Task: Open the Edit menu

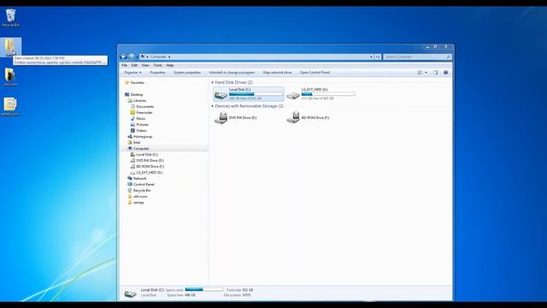Action: (134, 65)
